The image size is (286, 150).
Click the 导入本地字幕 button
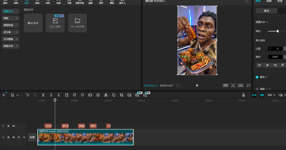[77, 23]
